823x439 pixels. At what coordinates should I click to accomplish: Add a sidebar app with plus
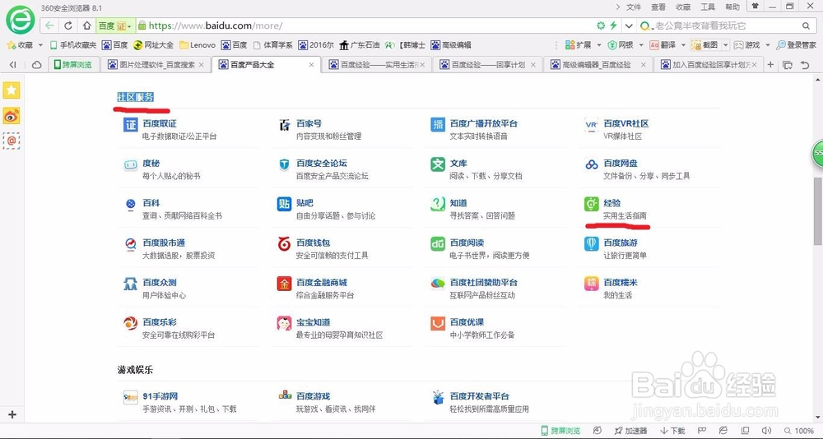click(12, 414)
